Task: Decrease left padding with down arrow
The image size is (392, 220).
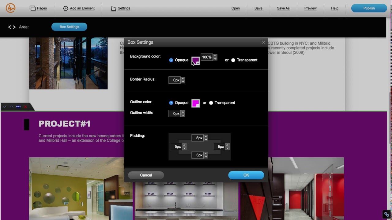Action: point(184,148)
